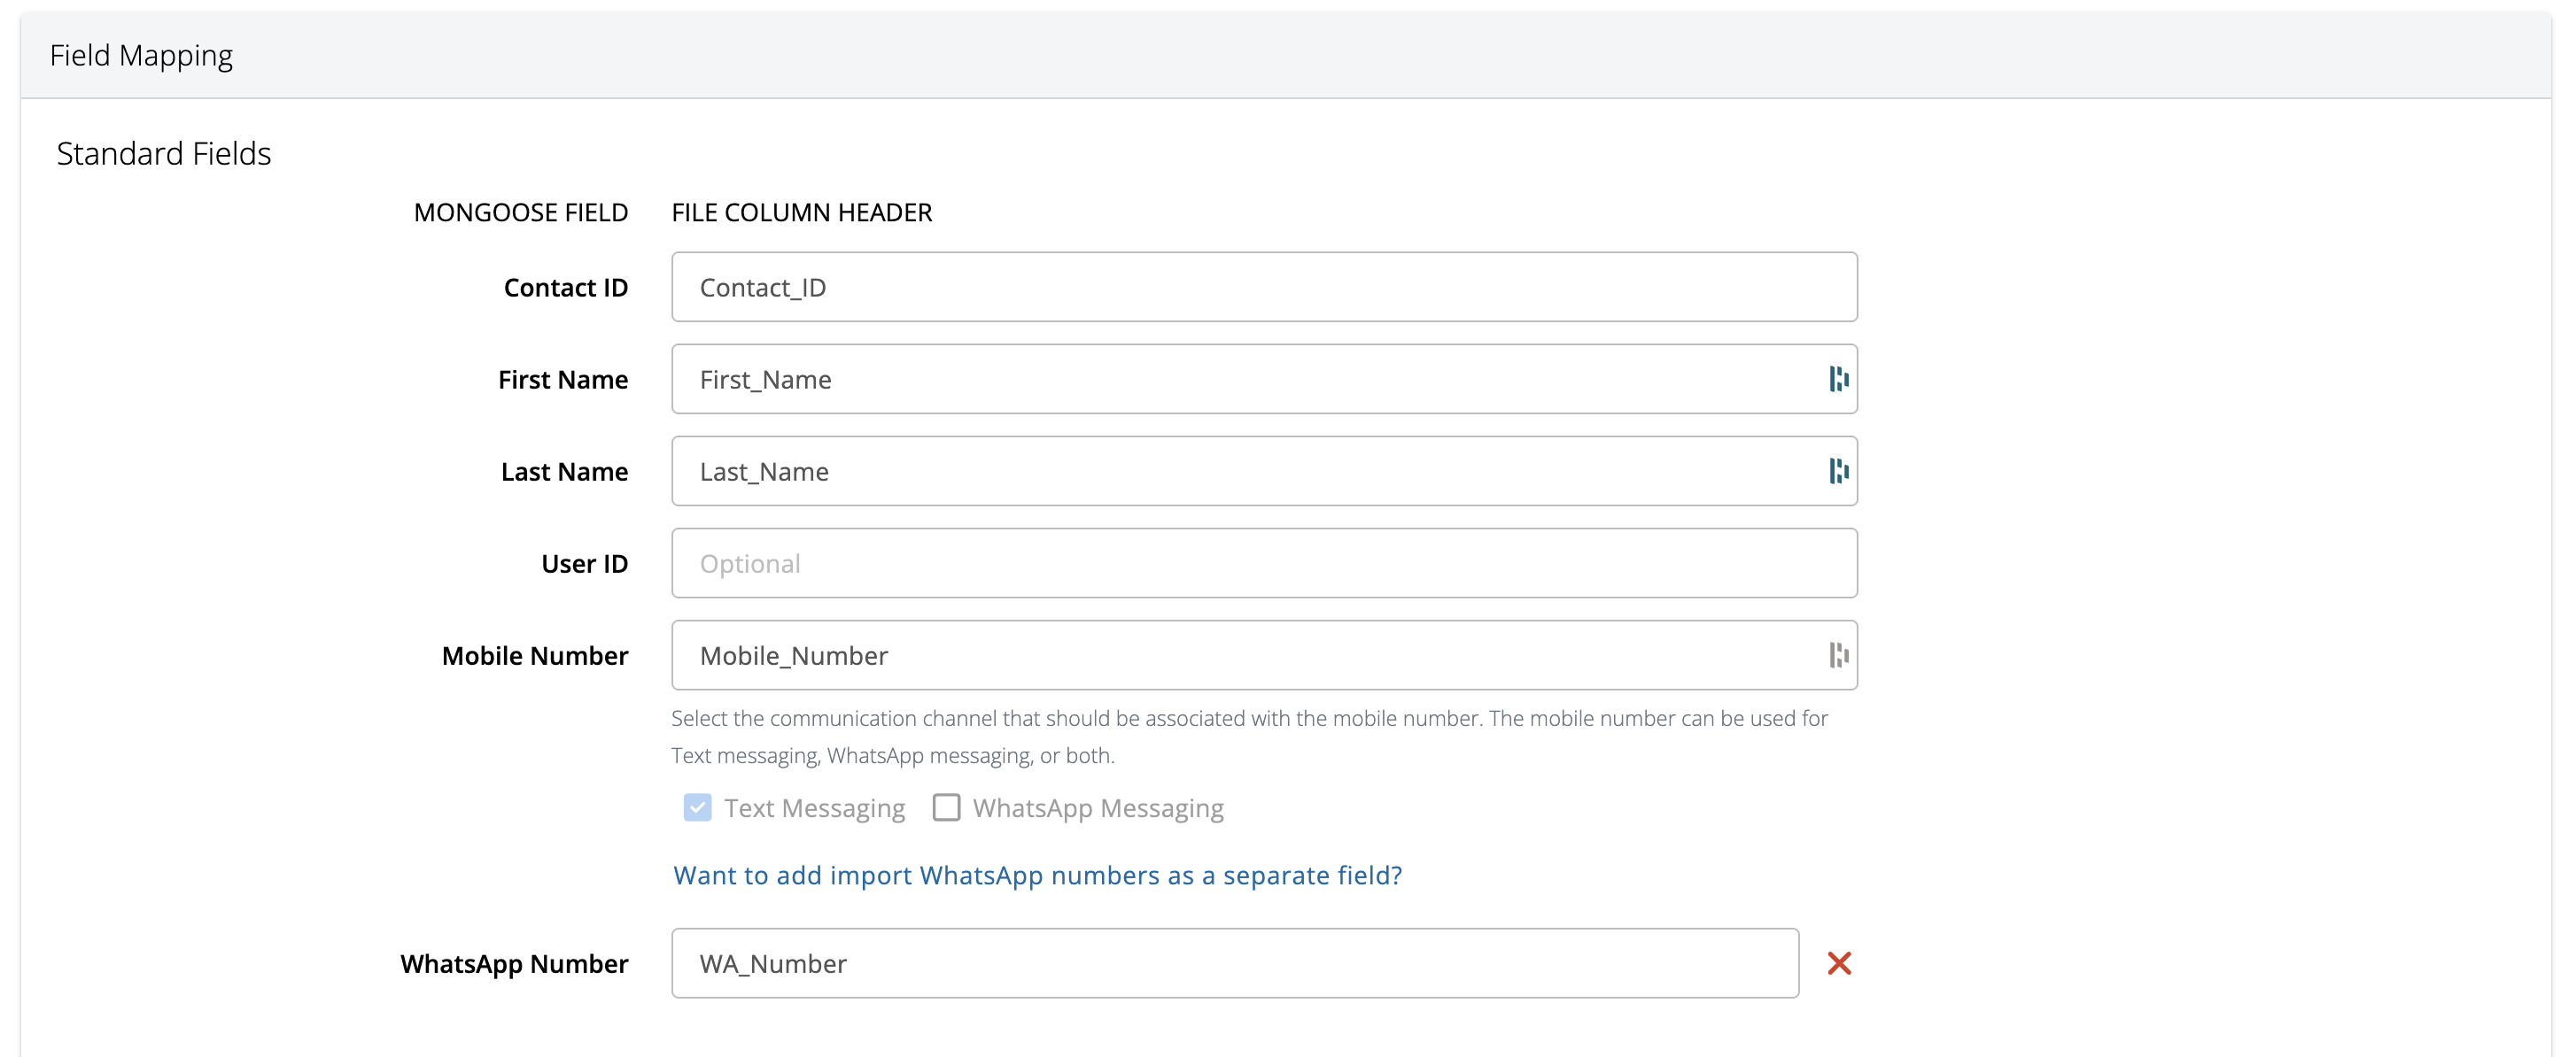This screenshot has height=1057, width=2576.
Task: Click the Field Mapping panel header
Action: [141, 56]
